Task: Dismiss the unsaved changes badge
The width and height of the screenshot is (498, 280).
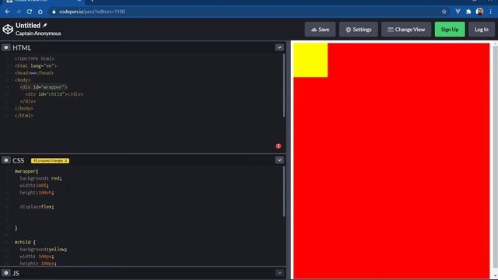Action: (x=66, y=161)
